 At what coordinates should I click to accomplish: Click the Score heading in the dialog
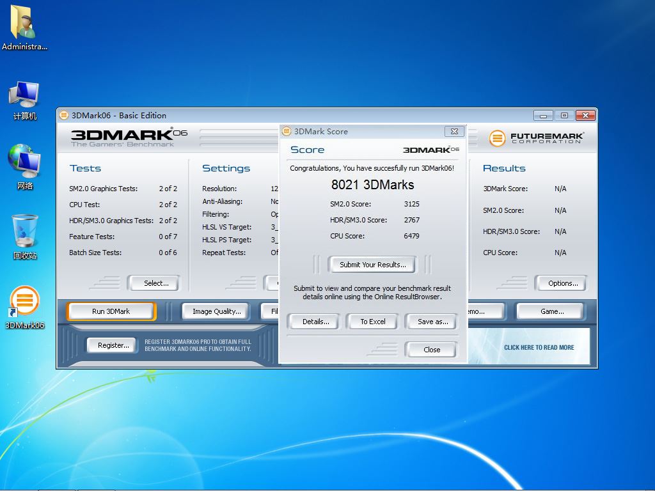tap(307, 150)
